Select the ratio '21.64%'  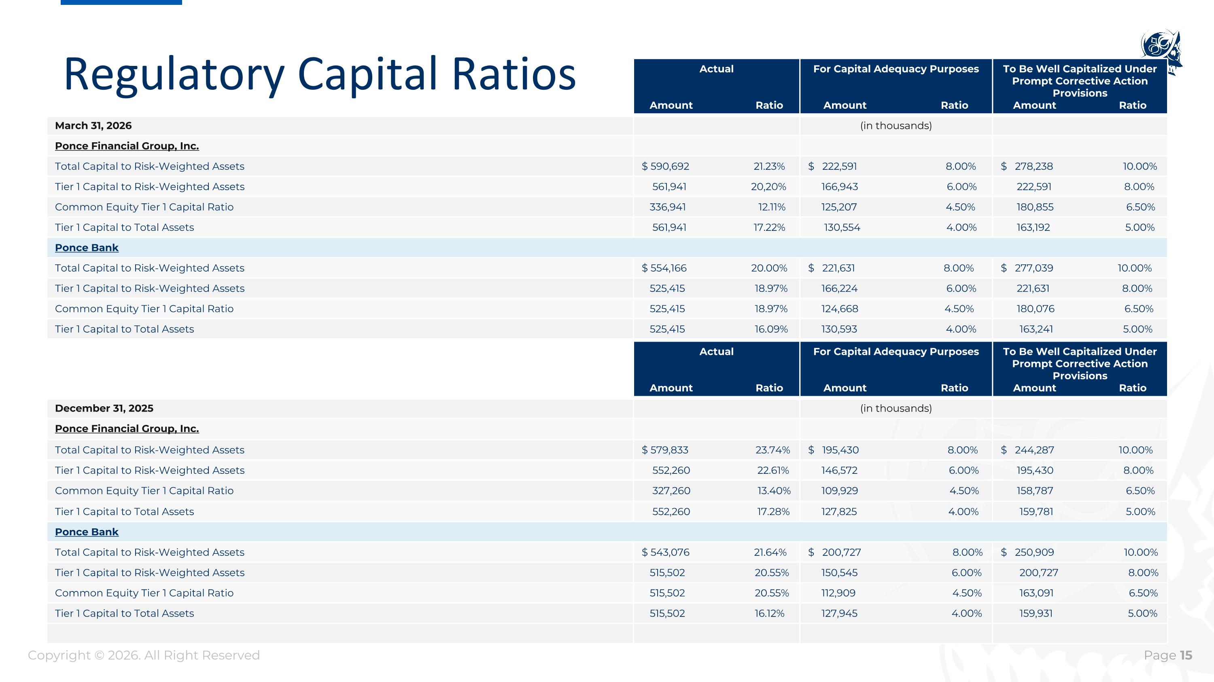[x=770, y=552]
